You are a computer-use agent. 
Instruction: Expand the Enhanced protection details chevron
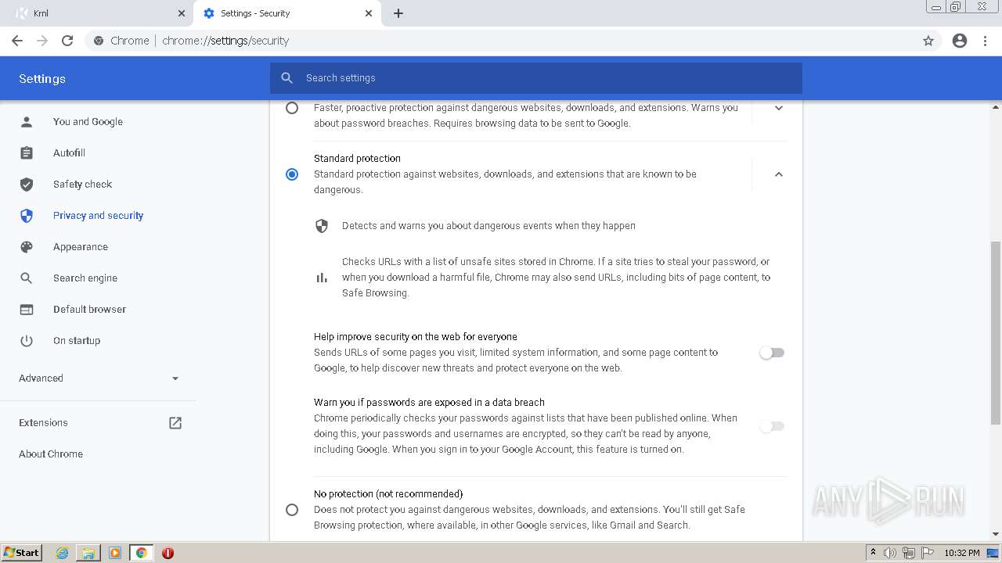coord(779,108)
